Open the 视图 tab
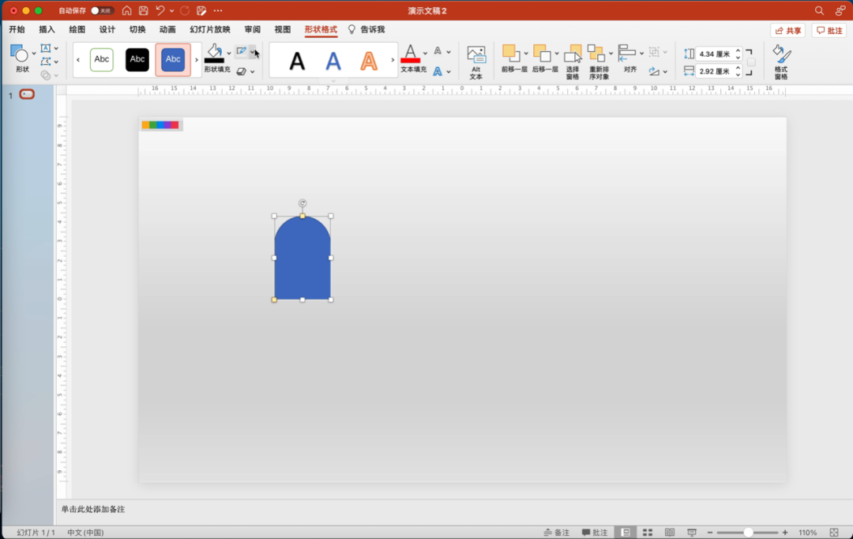This screenshot has height=539, width=853. [x=282, y=29]
